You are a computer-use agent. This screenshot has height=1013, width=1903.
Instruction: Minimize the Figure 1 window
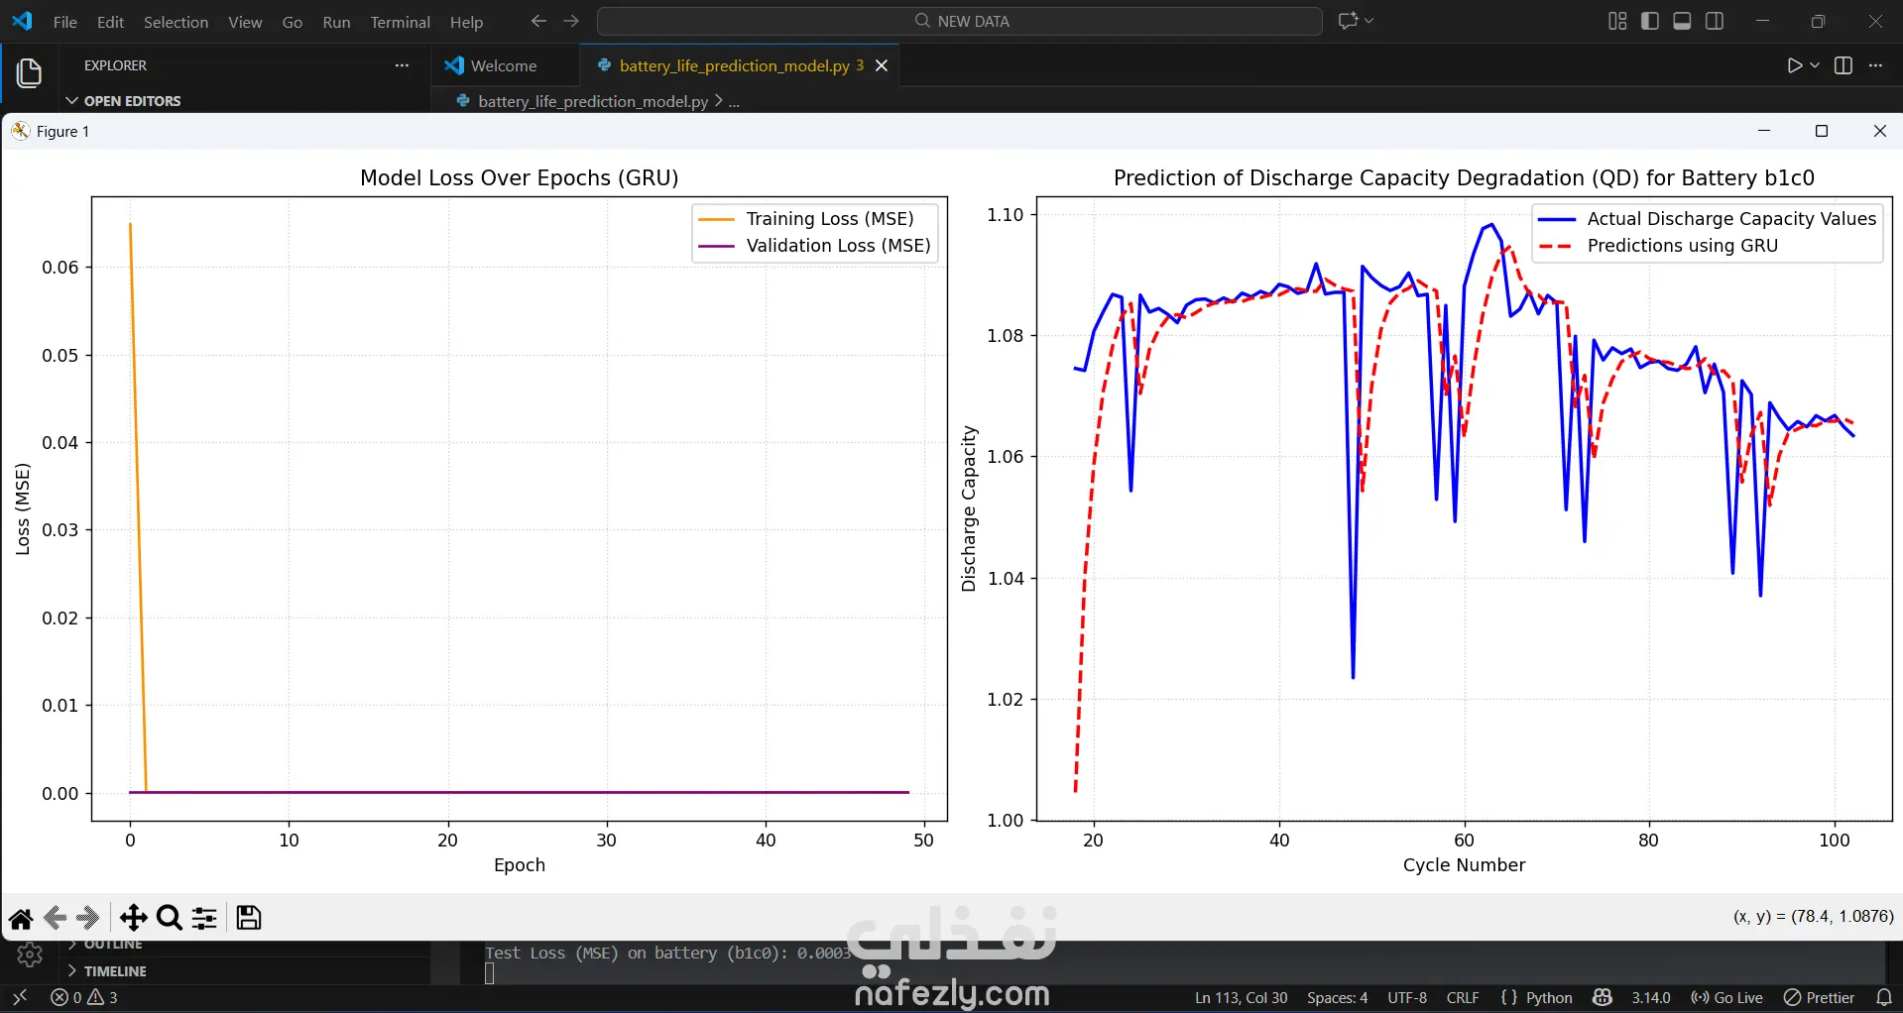click(1764, 131)
